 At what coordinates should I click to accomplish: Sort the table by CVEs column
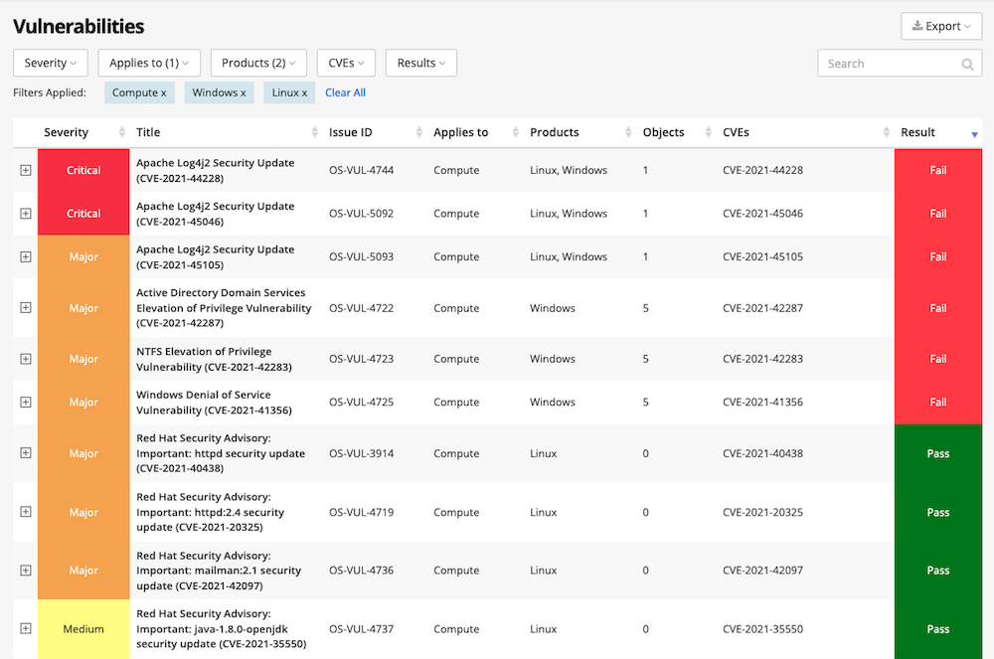(x=889, y=132)
